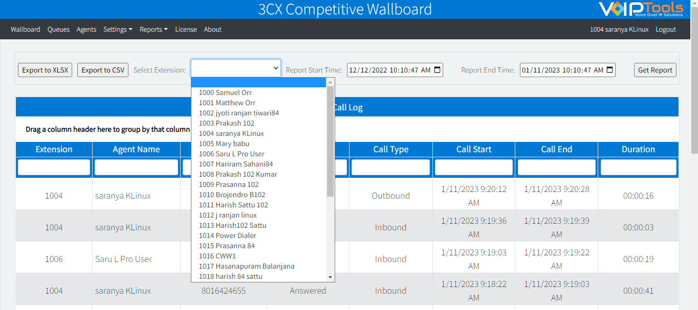The image size is (698, 310).
Task: Select 1015 Prasanna 84 option
Action: point(259,246)
